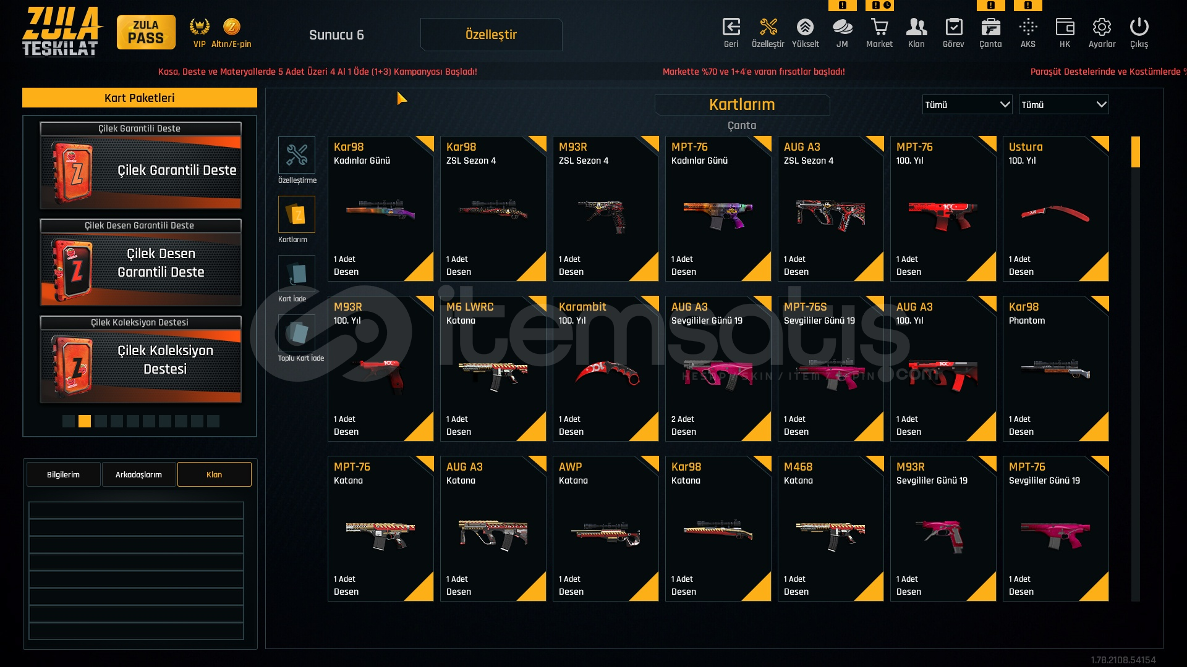Viewport: 1187px width, 667px height.
Task: Switch to the Arkadaşlarım tab
Action: coord(138,474)
